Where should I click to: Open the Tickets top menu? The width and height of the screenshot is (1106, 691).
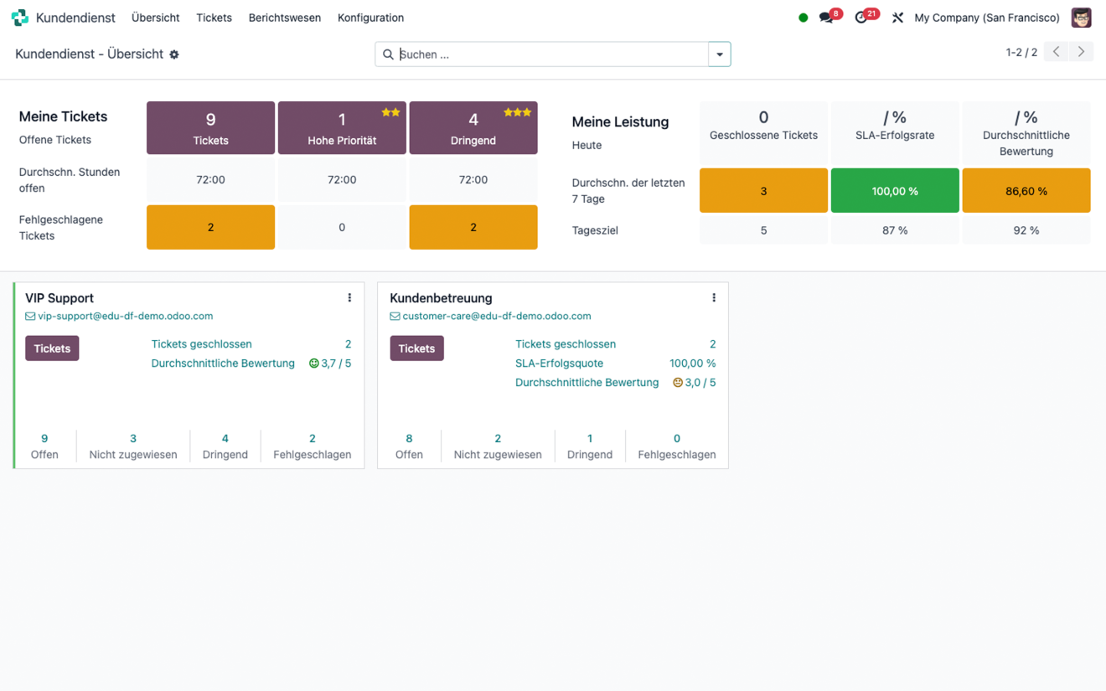214,18
